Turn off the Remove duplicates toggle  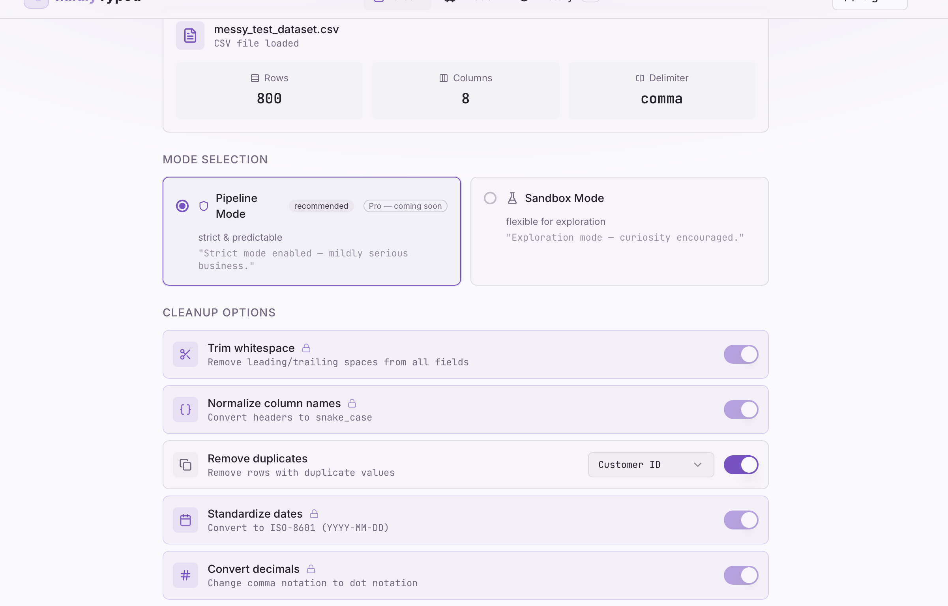(741, 465)
